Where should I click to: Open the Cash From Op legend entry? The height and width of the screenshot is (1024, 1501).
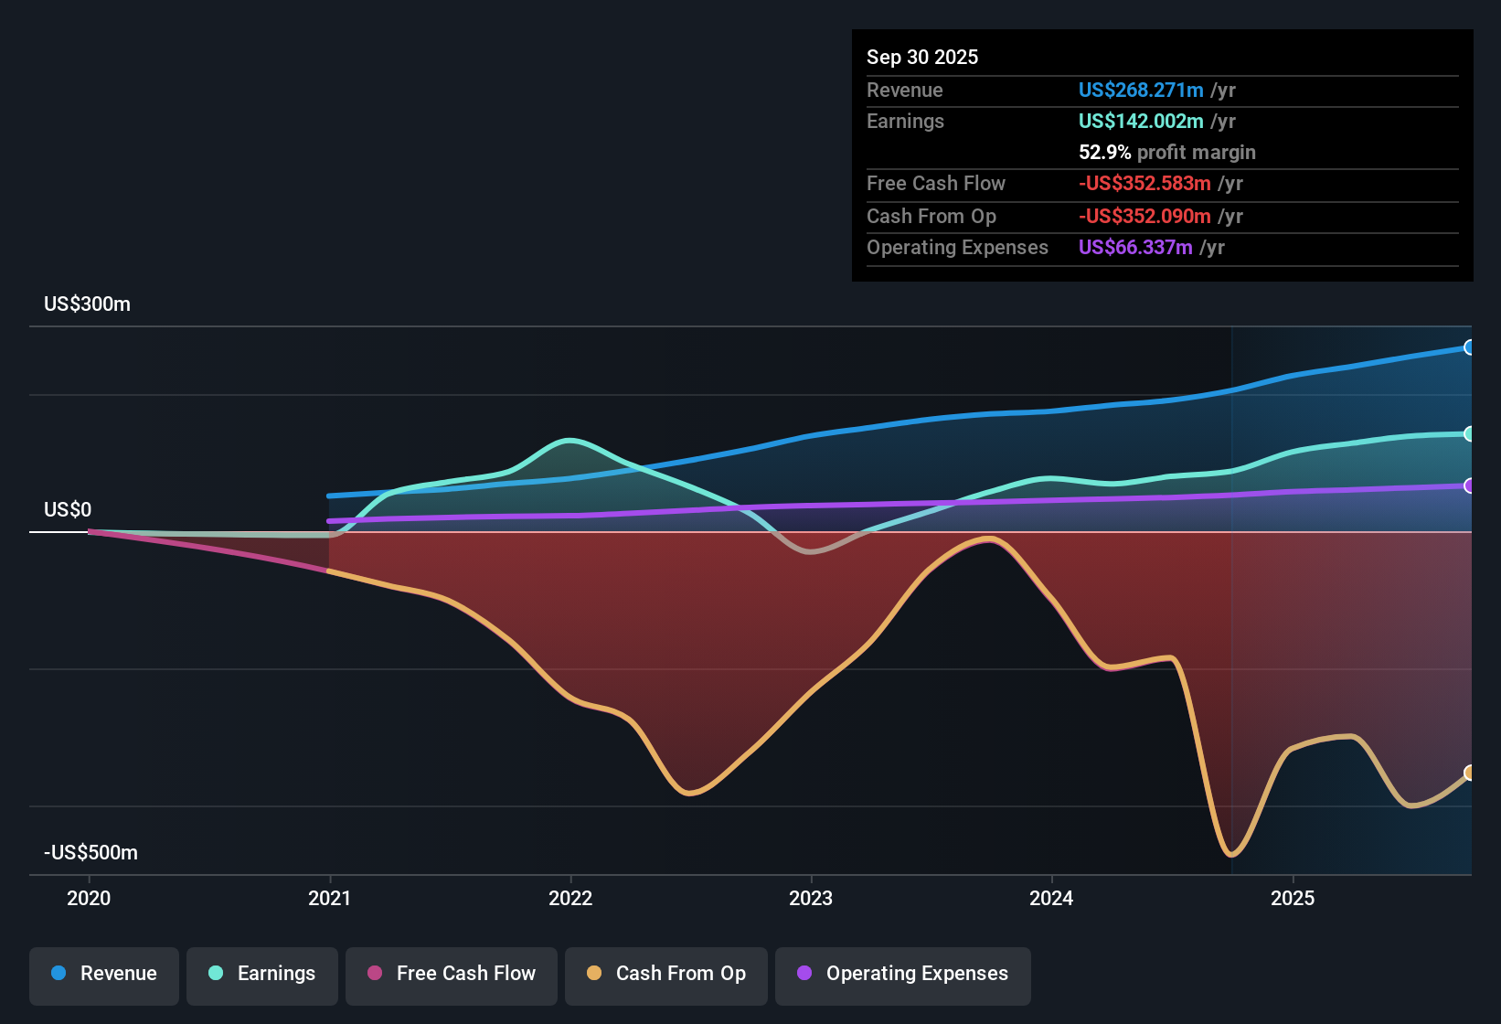tap(665, 975)
